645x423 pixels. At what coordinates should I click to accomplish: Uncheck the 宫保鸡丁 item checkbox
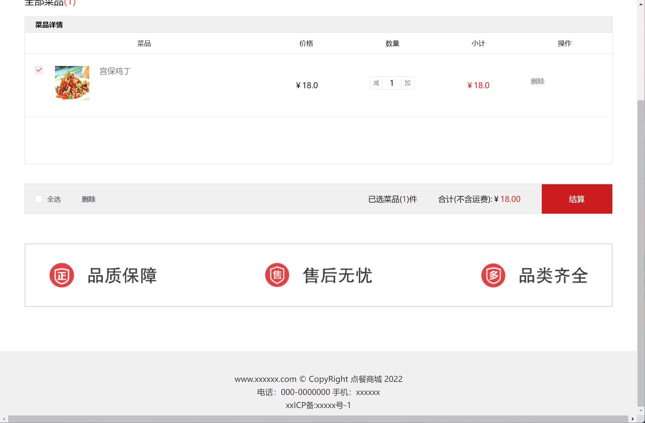[x=39, y=70]
